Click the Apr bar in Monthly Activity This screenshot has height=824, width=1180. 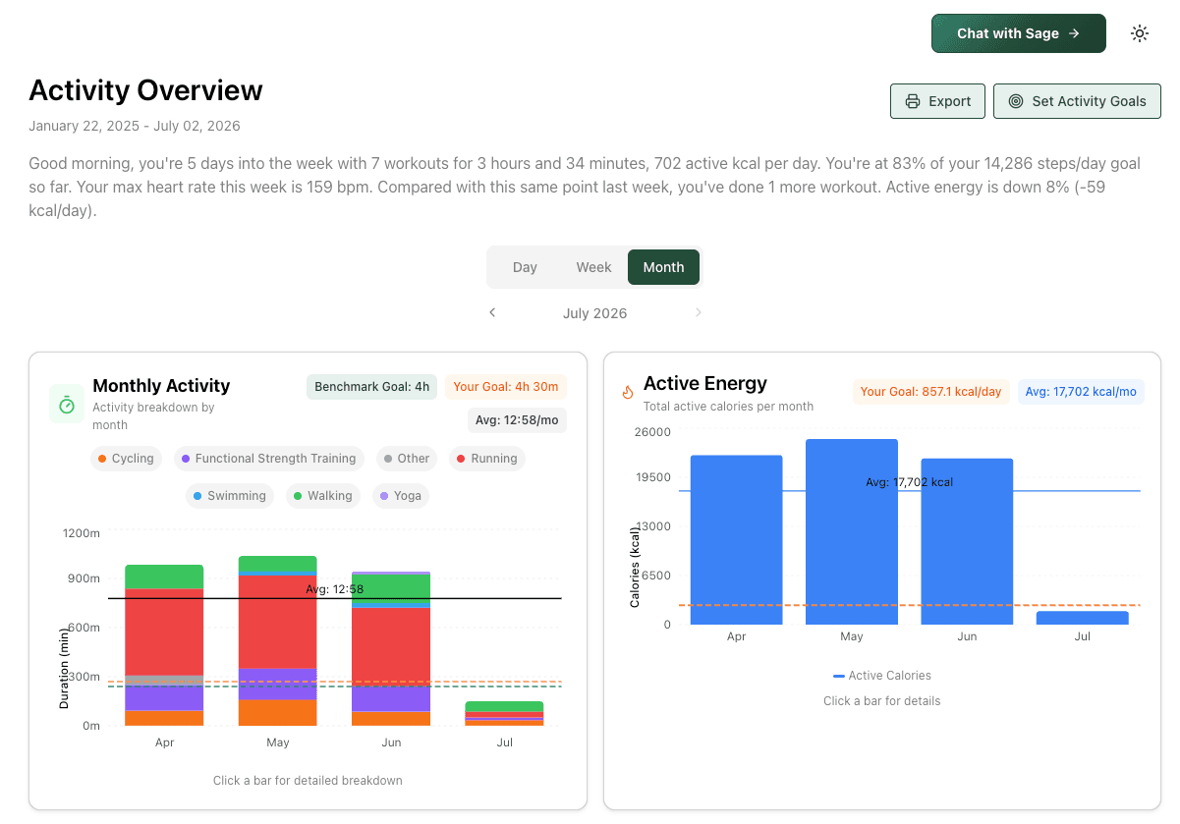click(164, 645)
